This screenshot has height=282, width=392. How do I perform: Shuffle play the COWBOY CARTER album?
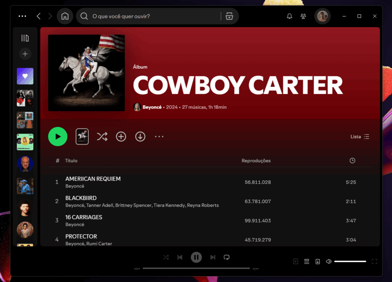(102, 137)
